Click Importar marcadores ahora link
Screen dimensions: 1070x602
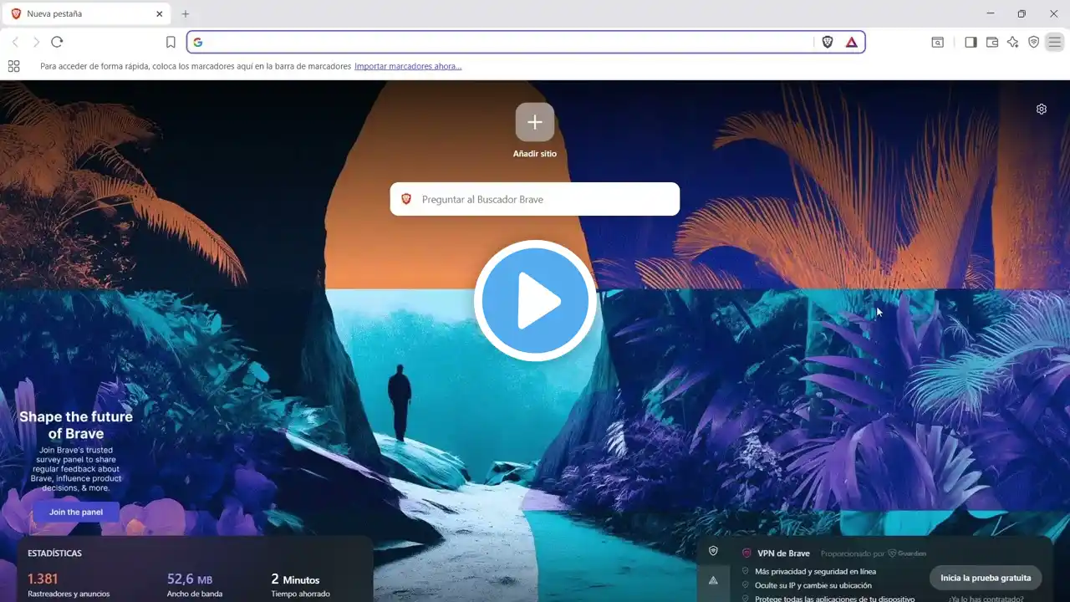click(408, 66)
